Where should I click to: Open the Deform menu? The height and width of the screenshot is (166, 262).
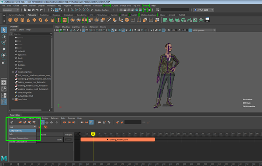tap(87, 6)
